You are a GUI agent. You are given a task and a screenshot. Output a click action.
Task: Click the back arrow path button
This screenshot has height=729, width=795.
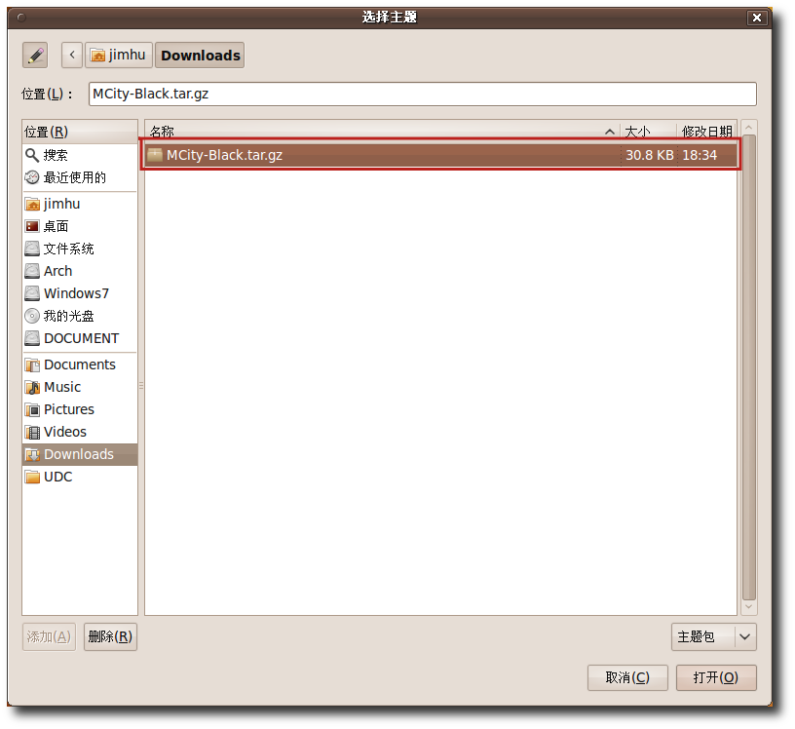click(x=72, y=56)
